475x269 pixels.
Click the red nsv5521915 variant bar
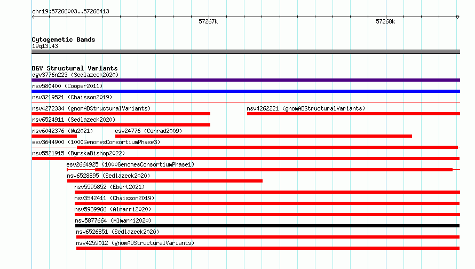pos(246,159)
